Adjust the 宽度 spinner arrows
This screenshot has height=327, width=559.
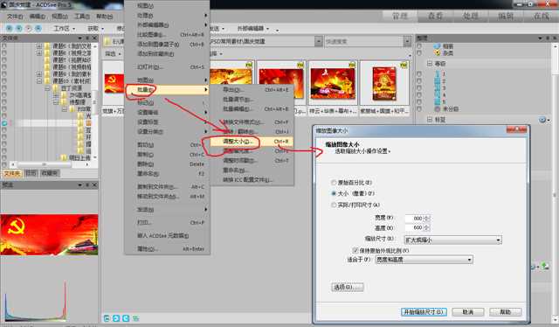(427, 218)
